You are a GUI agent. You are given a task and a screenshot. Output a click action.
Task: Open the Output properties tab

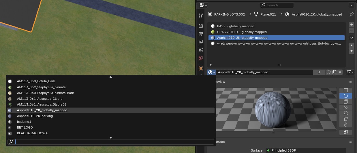point(201,34)
